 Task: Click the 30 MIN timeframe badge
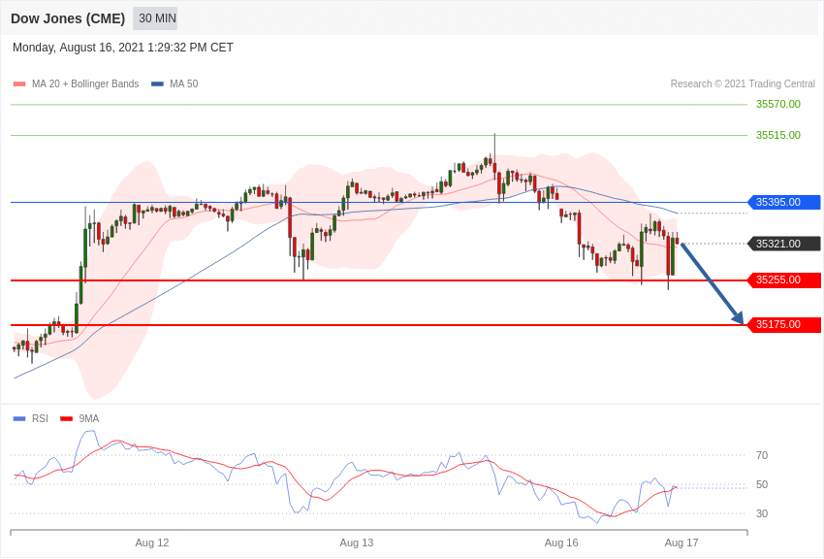point(155,18)
